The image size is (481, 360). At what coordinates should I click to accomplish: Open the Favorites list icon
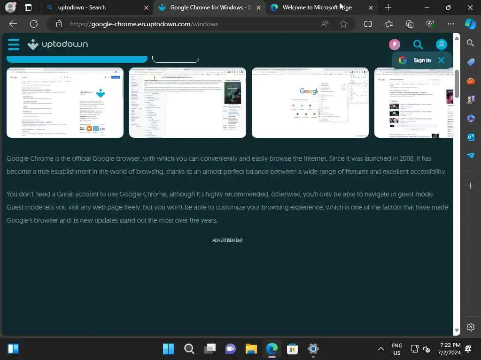click(x=388, y=24)
